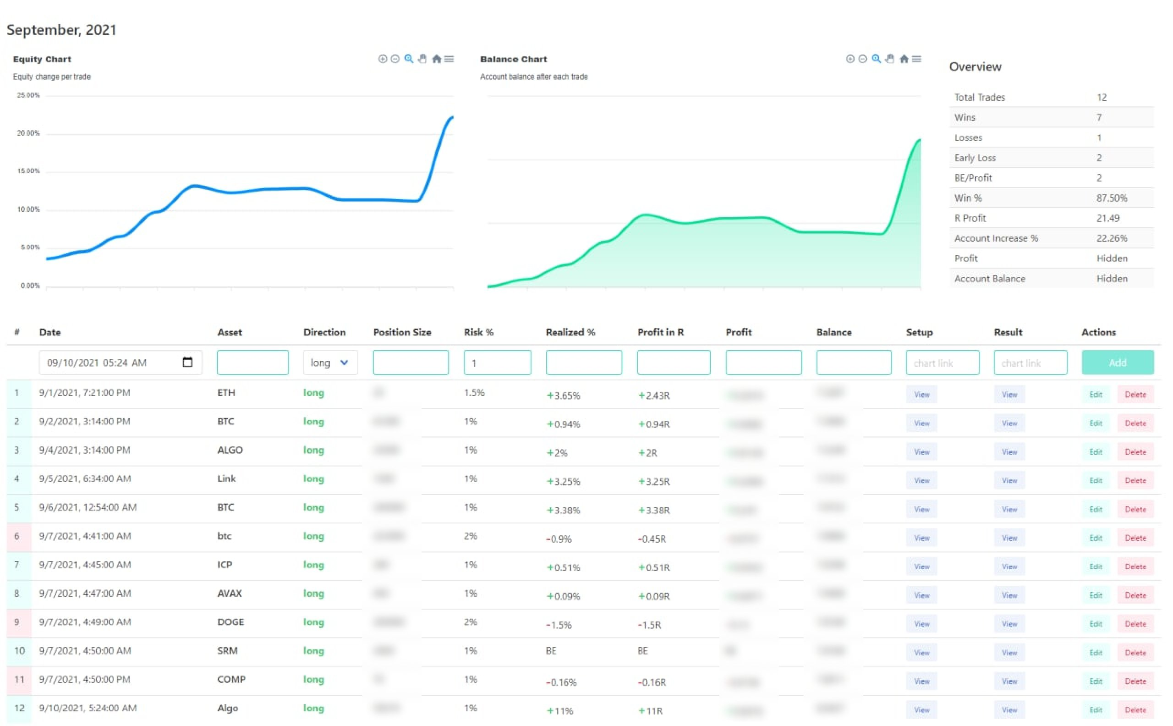This screenshot has height=726, width=1173.
Task: Click zoom out icon on Equity Chart
Action: (395, 59)
